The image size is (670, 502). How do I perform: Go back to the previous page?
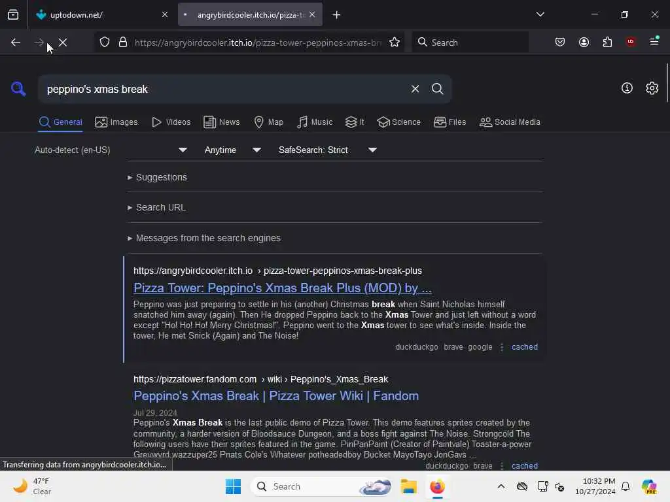tap(16, 42)
